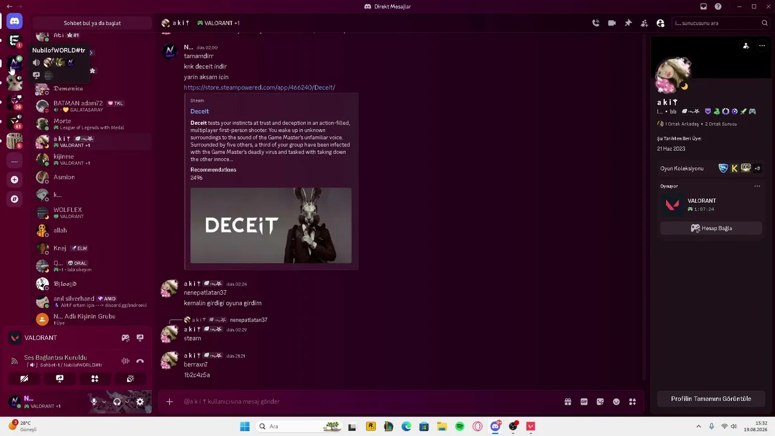Click the message input field
775x436 pixels.
[x=369, y=401]
